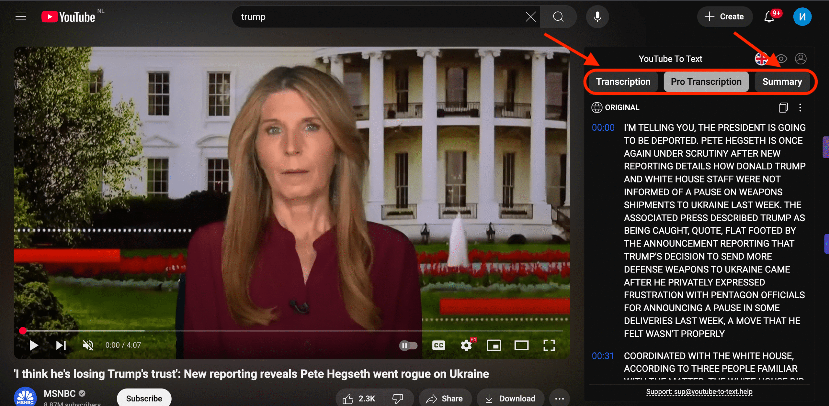Subscribe to the MSNBC channel
The height and width of the screenshot is (406, 829).
pos(144,398)
